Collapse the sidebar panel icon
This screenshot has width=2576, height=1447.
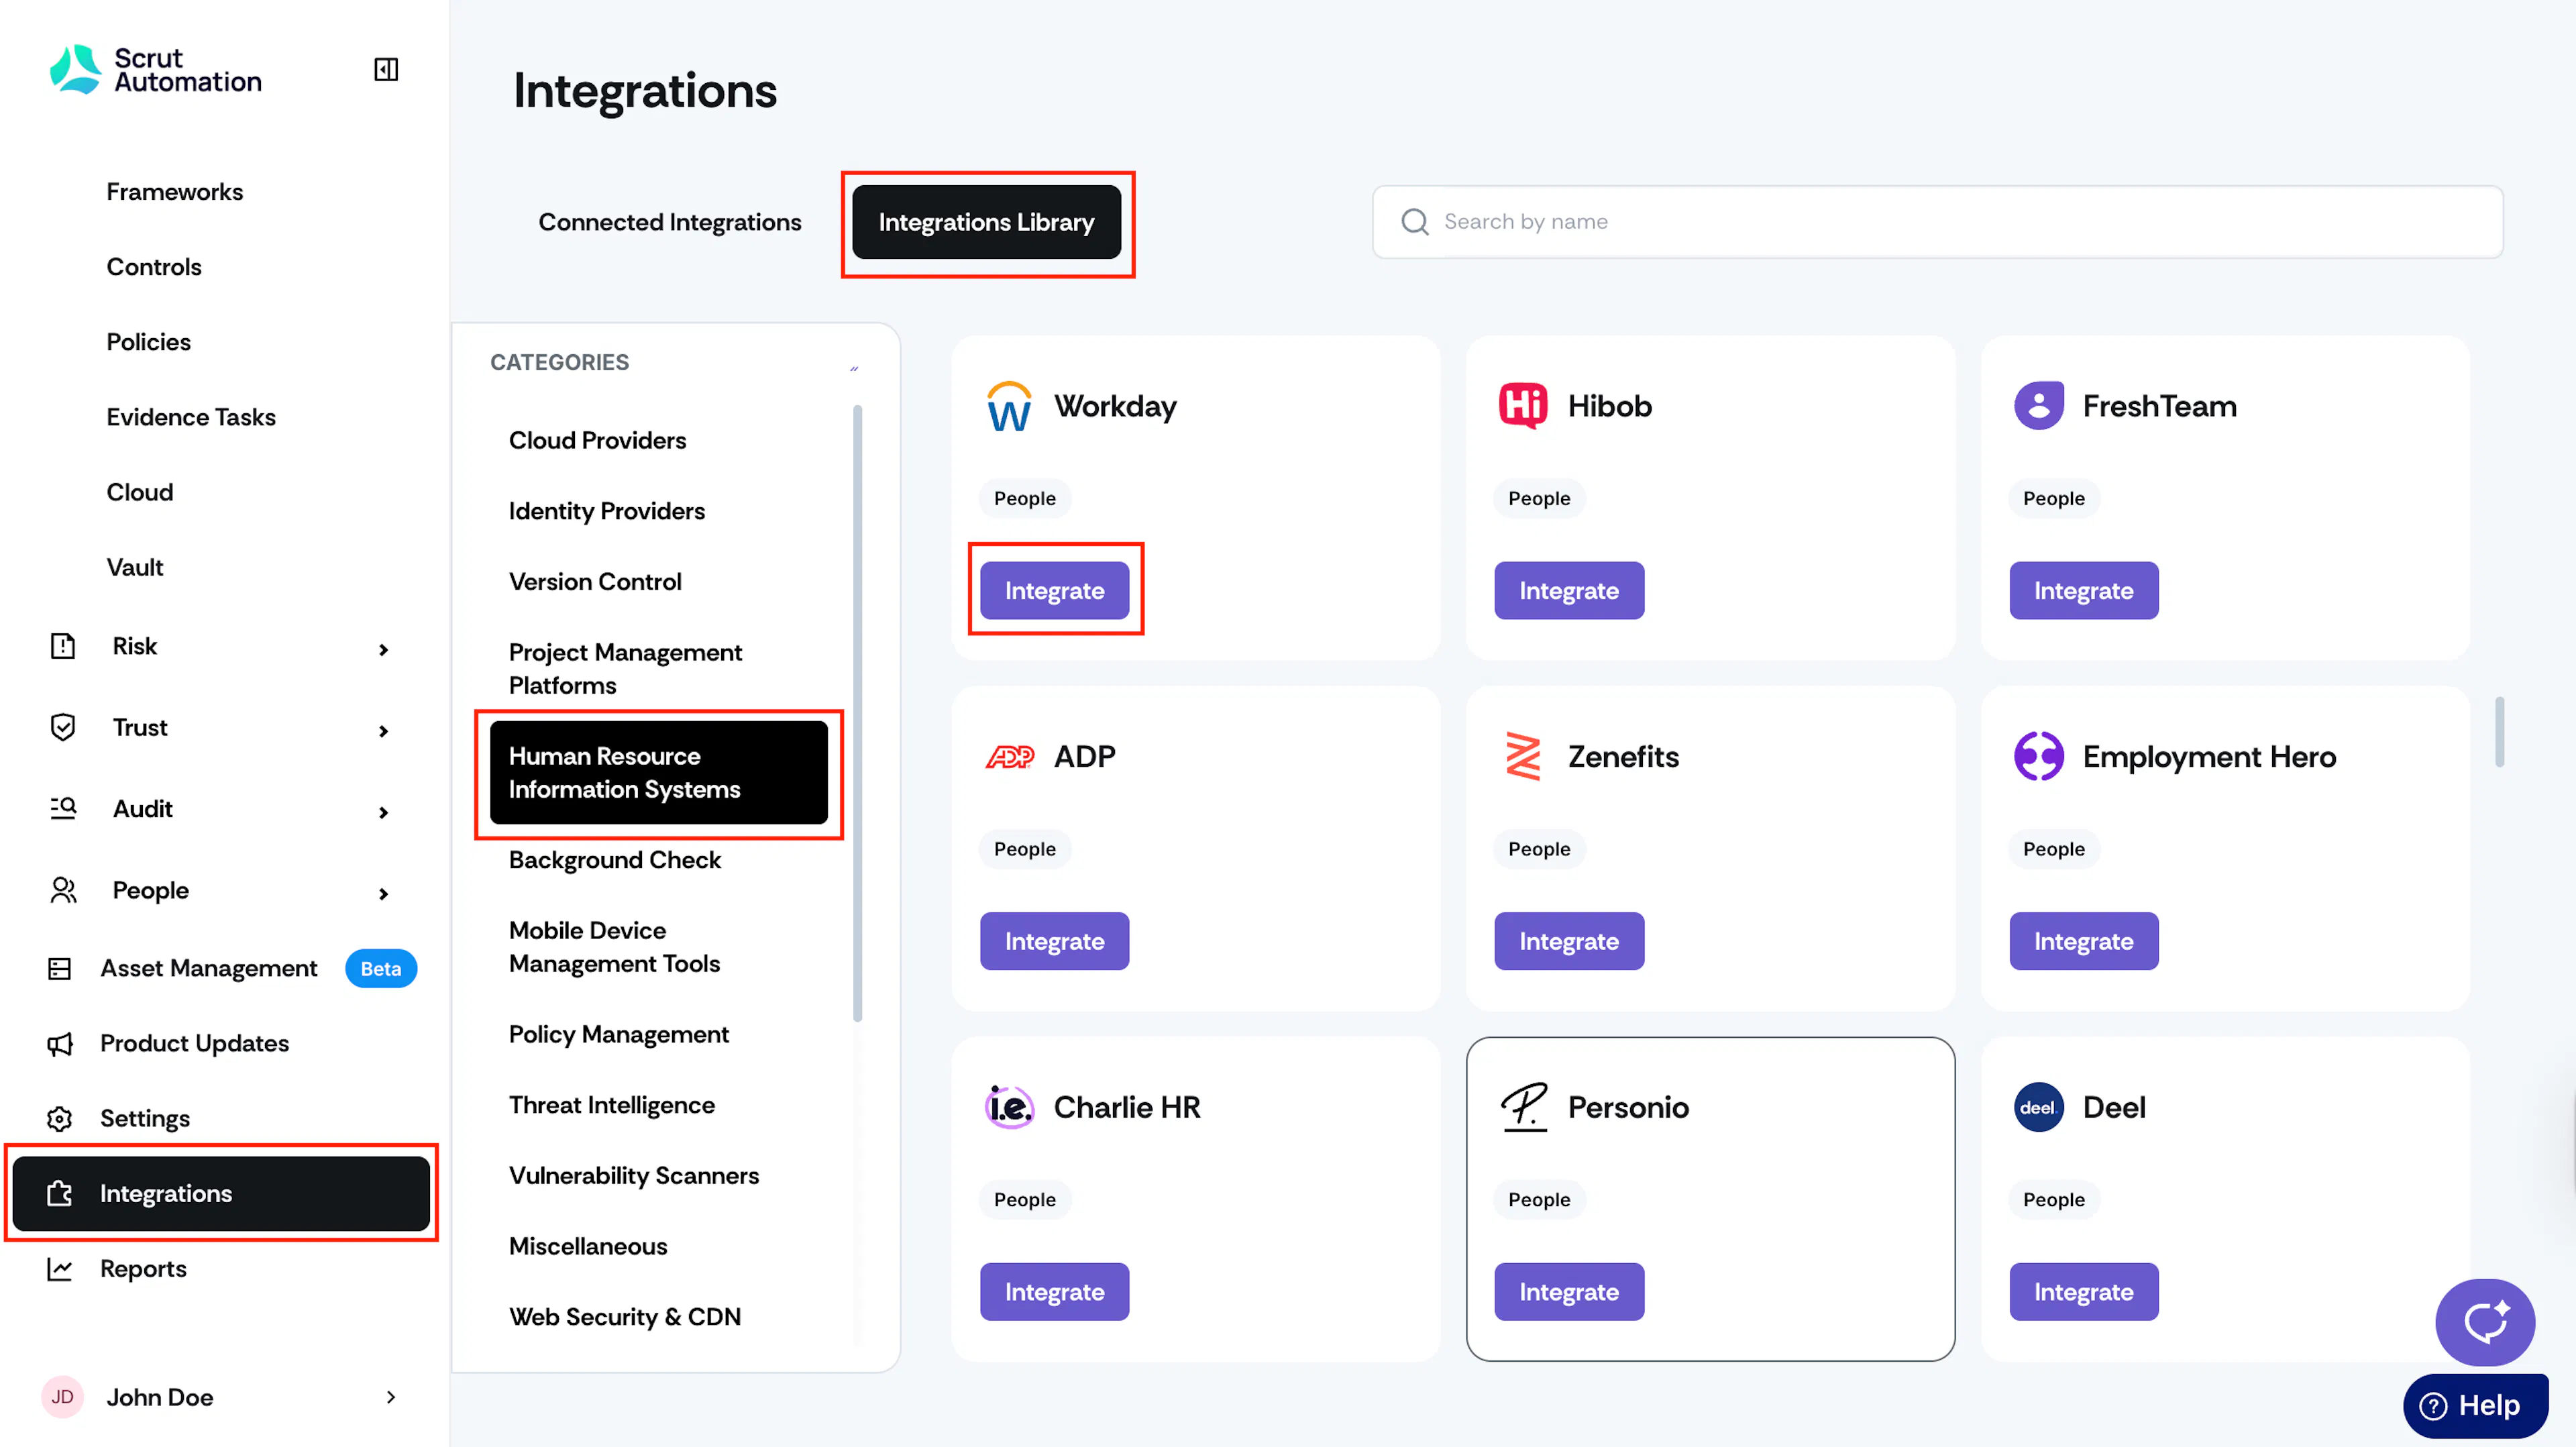386,69
